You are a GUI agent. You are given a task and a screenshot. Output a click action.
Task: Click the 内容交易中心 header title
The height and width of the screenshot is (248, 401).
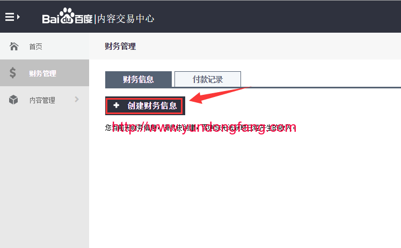coord(126,19)
